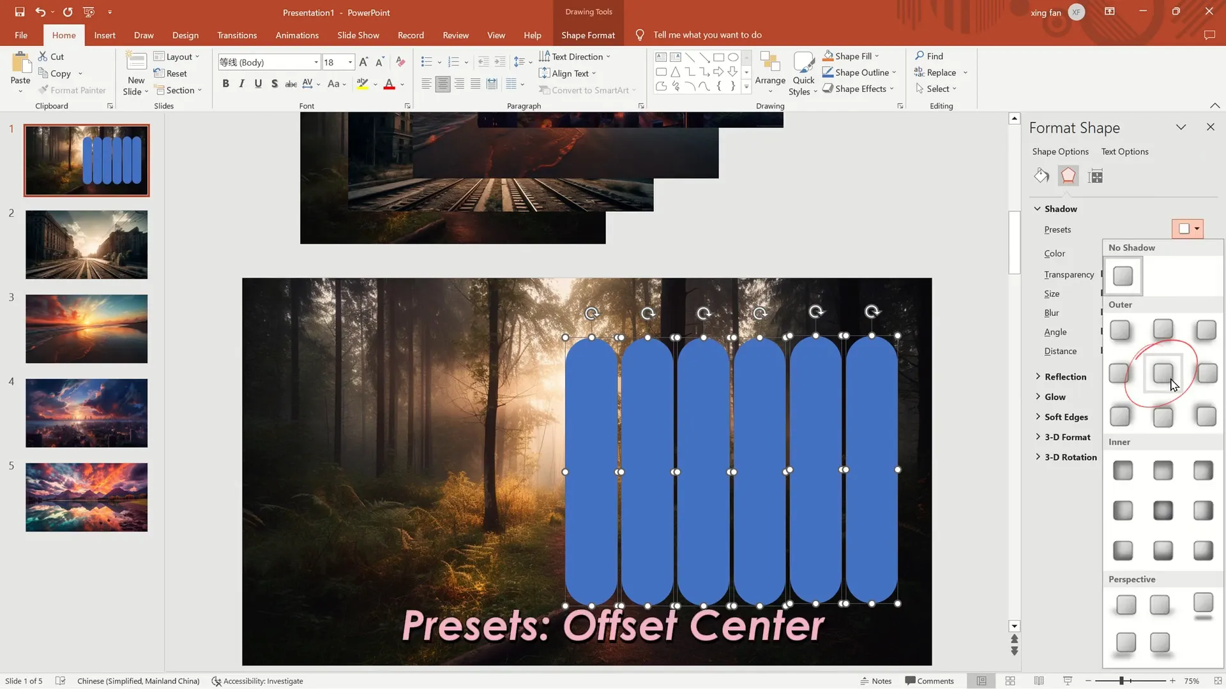
Task: Click the Undo arrow icon
Action: pyautogui.click(x=40, y=12)
